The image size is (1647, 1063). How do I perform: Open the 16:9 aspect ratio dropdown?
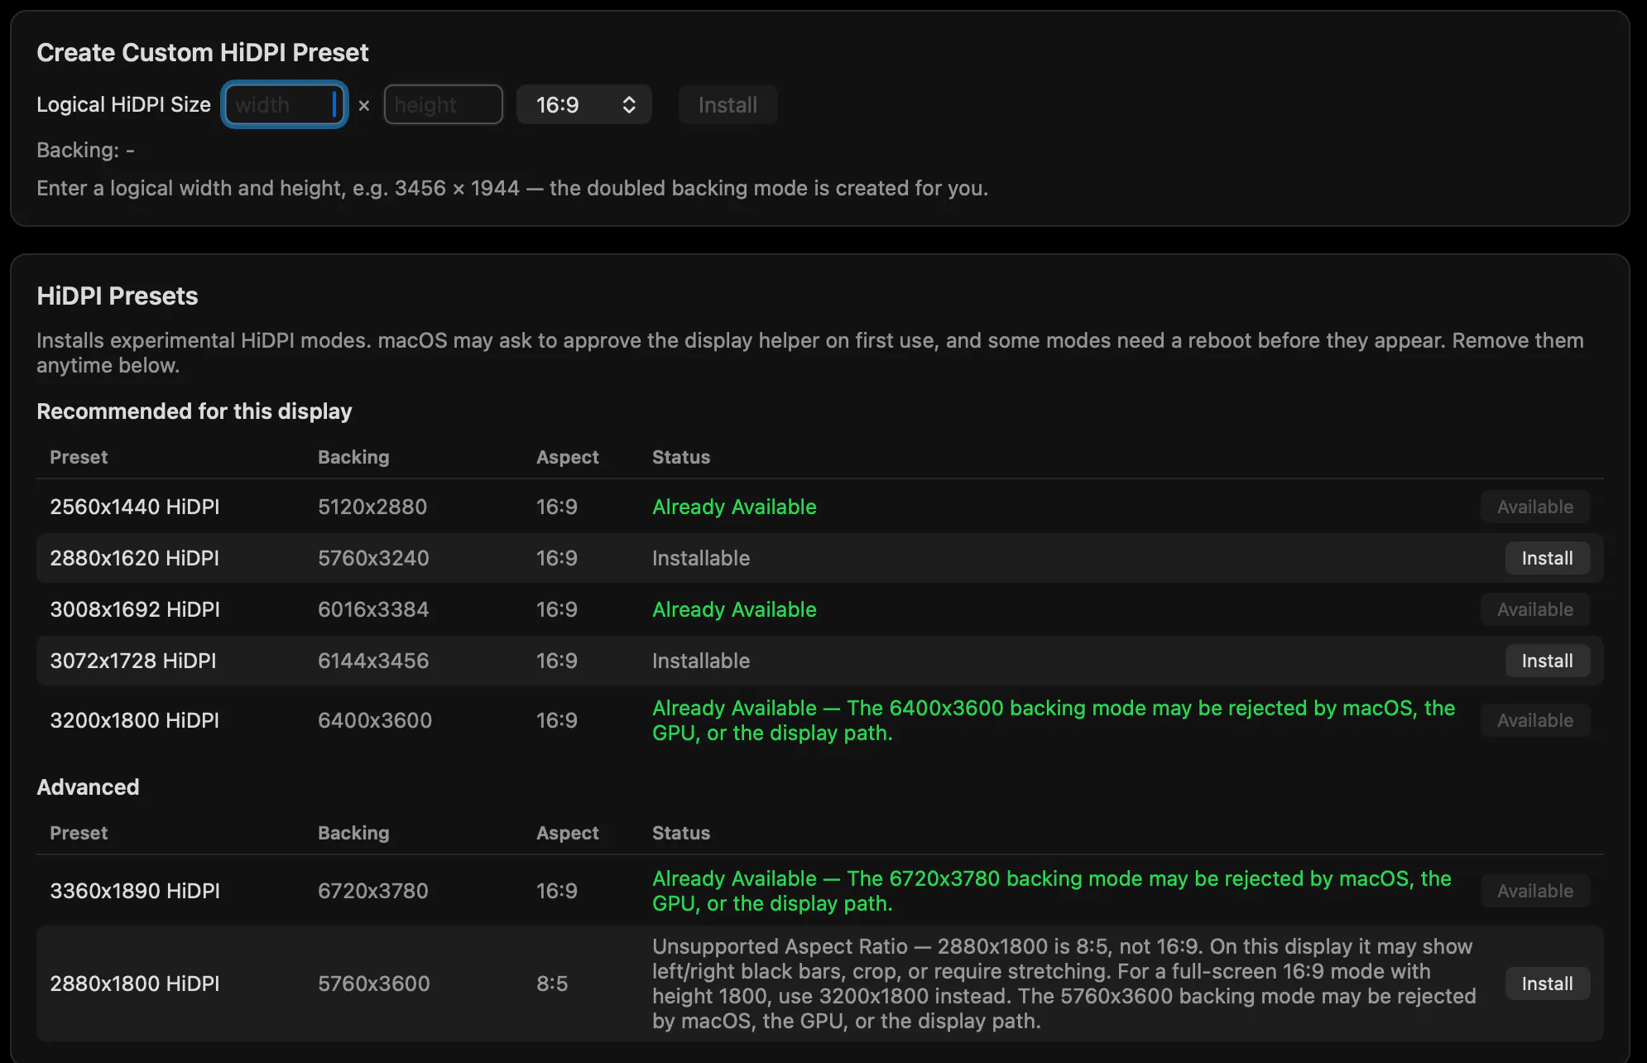pos(583,104)
